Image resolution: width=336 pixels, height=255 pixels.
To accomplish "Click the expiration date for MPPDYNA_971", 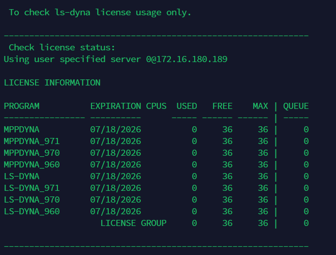I will [115, 141].
